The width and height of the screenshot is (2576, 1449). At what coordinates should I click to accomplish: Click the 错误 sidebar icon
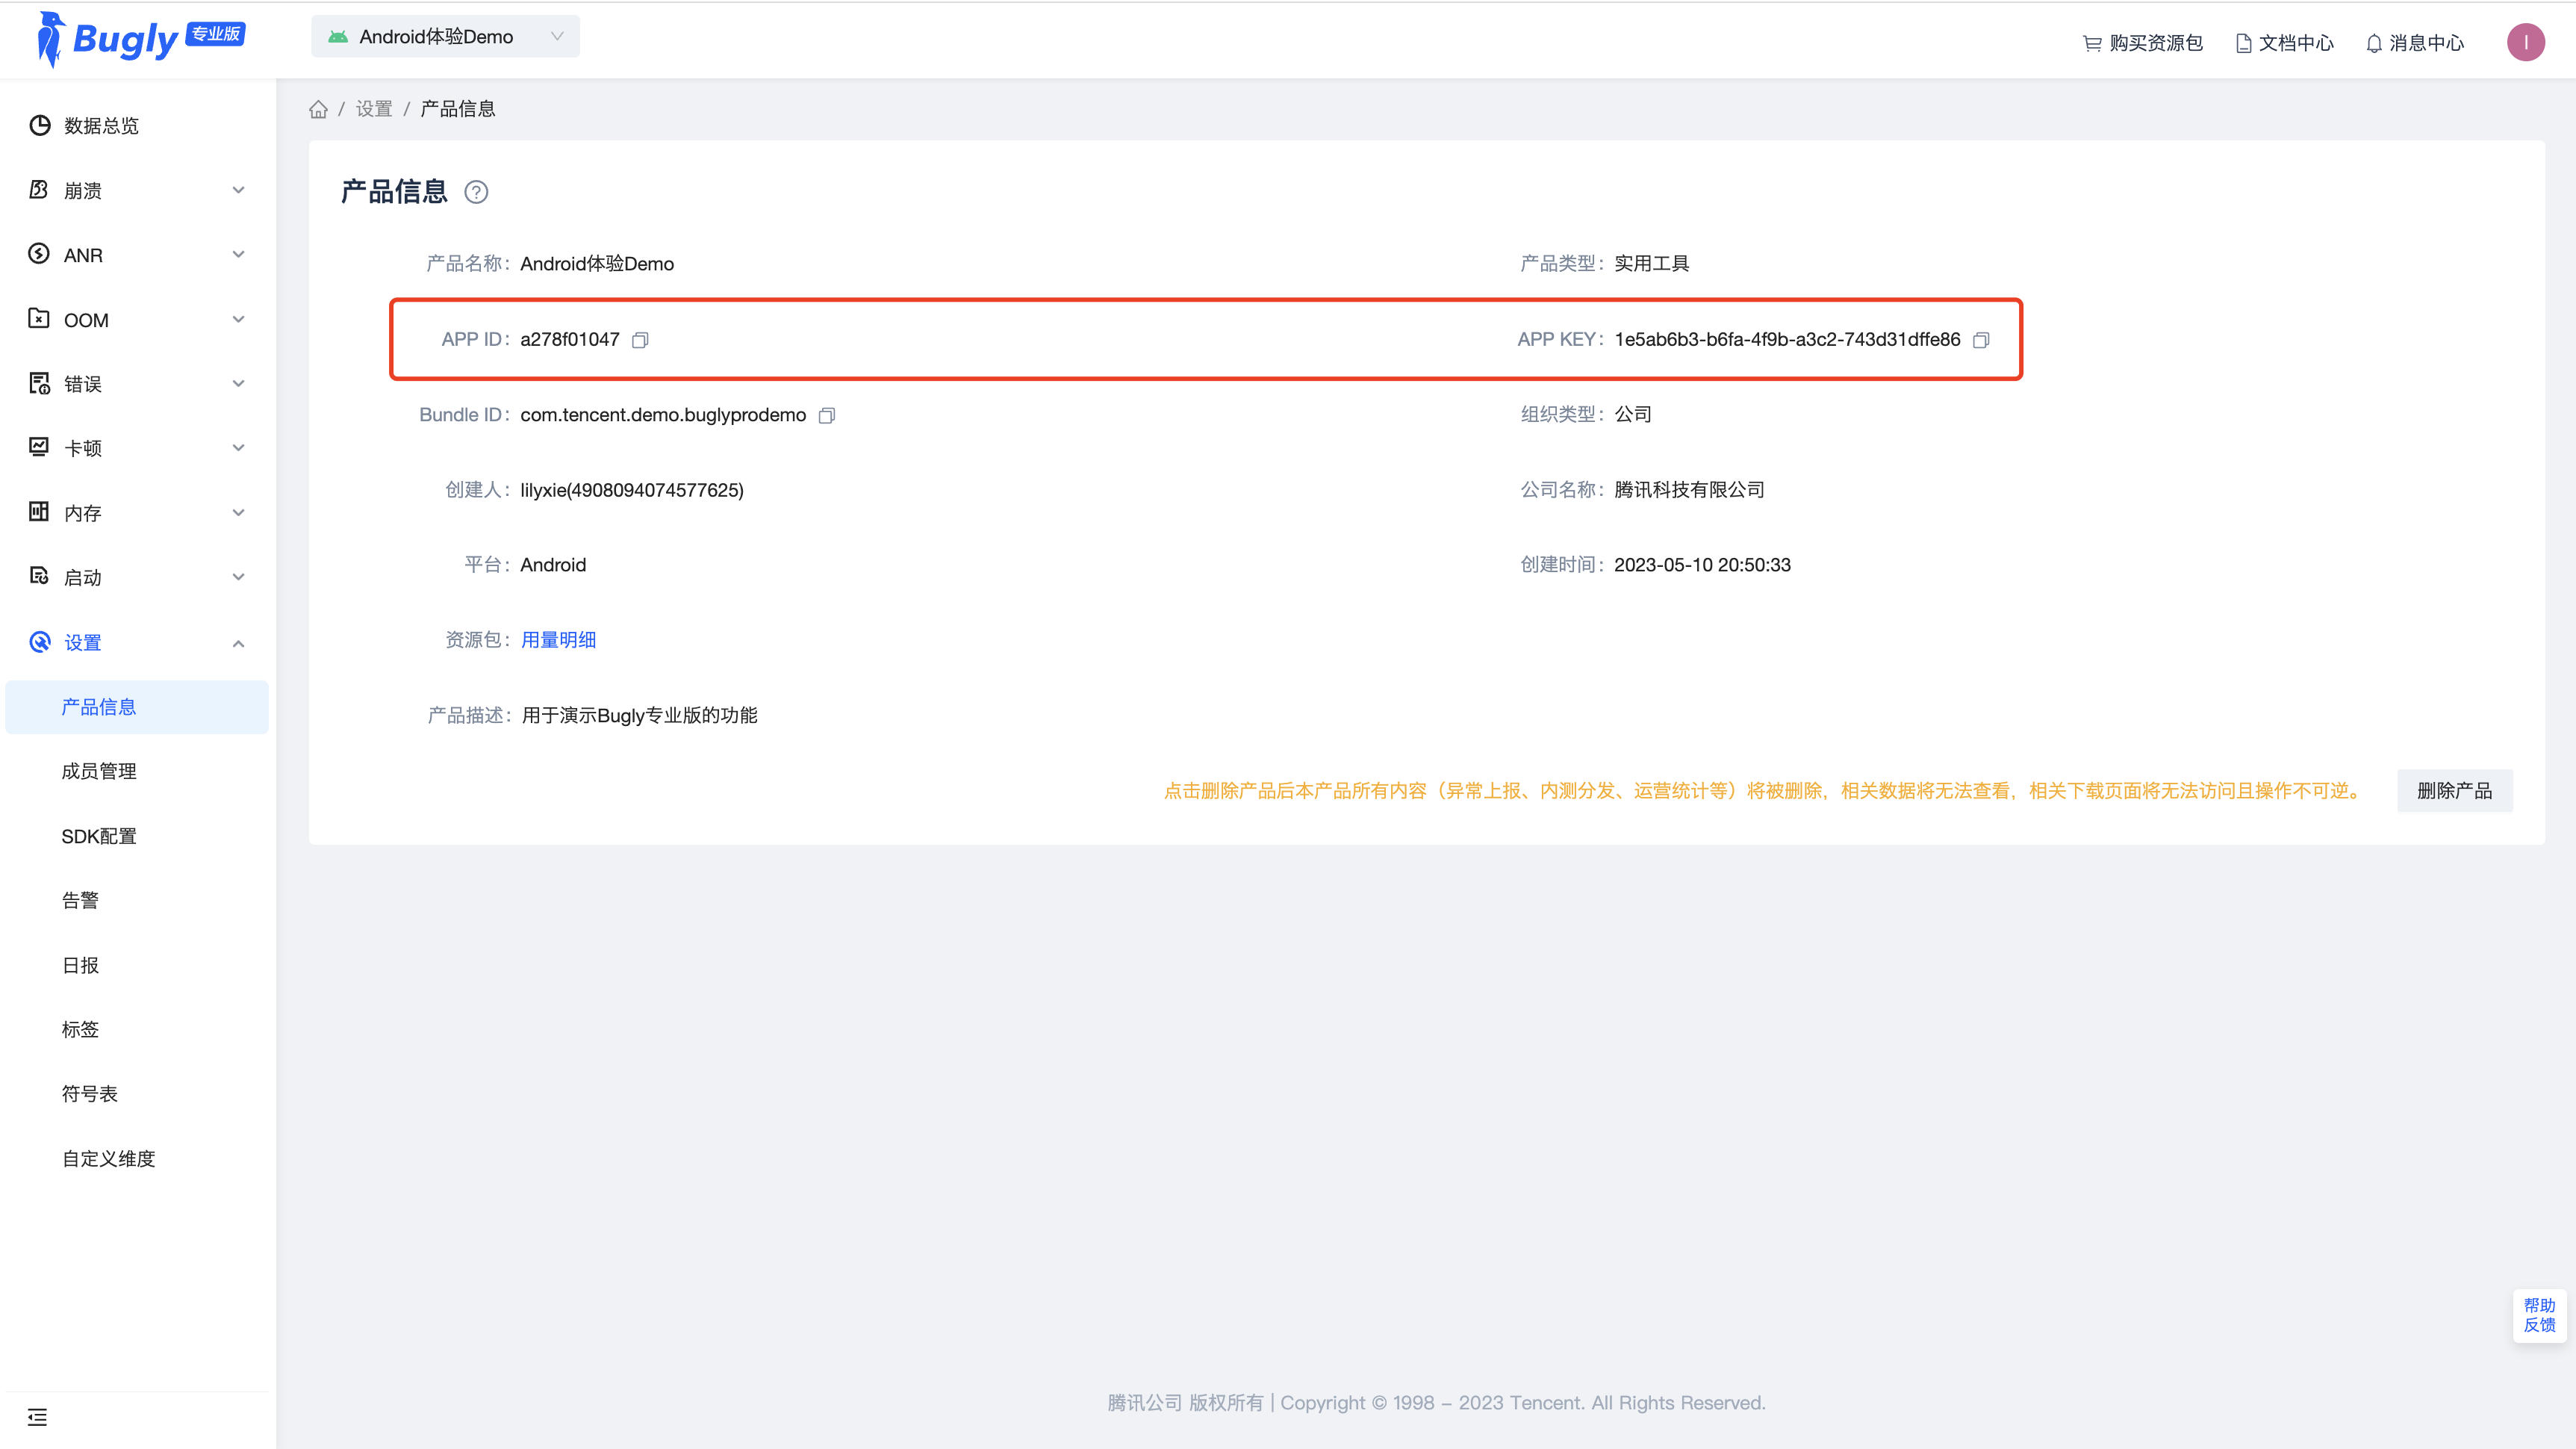pos(39,384)
